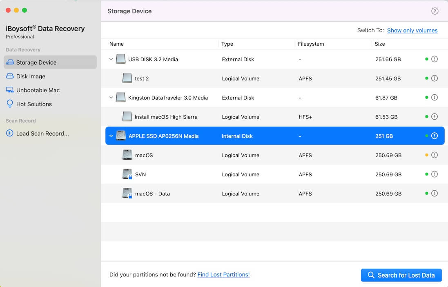
Task: Click the green status dot for macOS - Data
Action: 427,194
